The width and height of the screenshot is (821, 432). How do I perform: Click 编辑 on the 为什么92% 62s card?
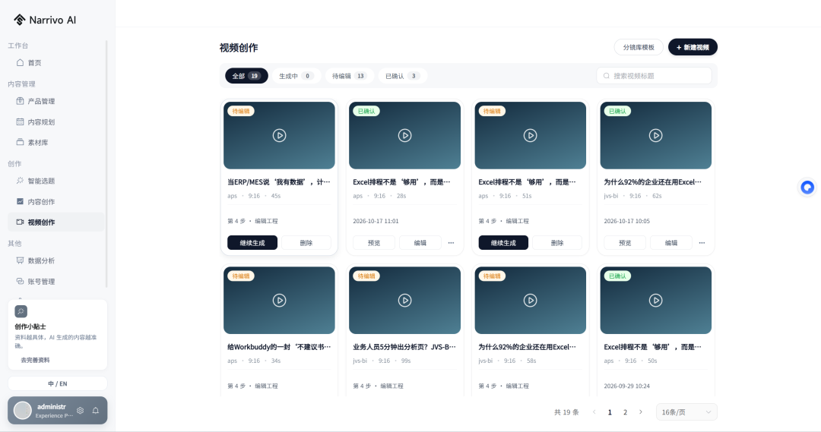pyautogui.click(x=671, y=243)
